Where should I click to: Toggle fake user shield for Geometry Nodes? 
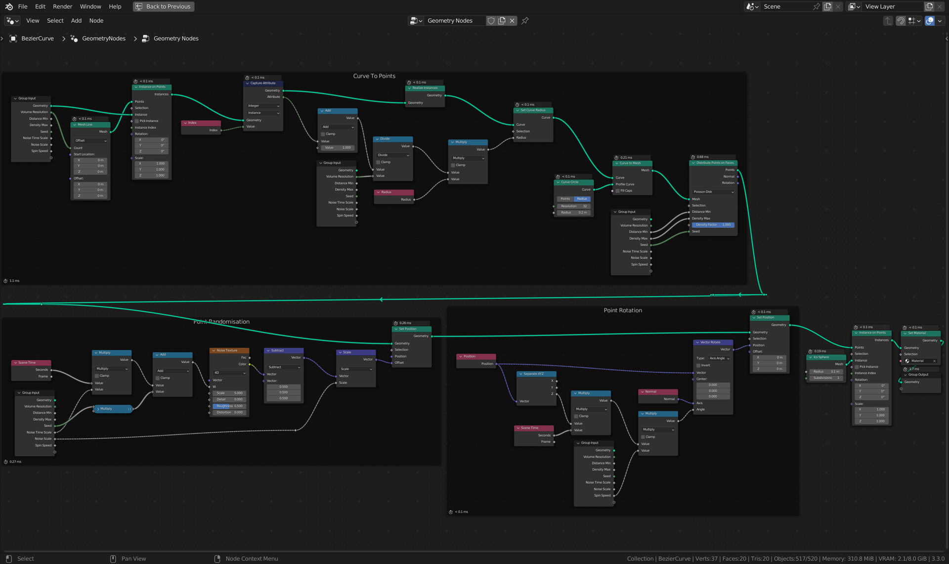pyautogui.click(x=491, y=21)
